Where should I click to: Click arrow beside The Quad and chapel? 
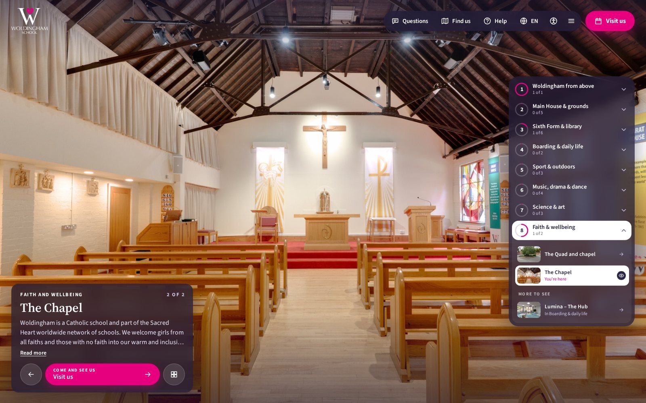click(x=621, y=254)
